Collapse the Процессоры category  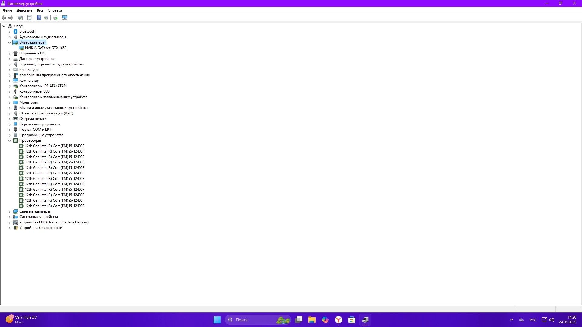[9, 140]
